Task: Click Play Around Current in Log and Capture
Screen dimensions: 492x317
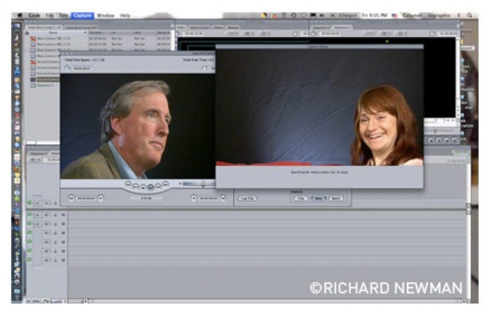Action: [158, 186]
